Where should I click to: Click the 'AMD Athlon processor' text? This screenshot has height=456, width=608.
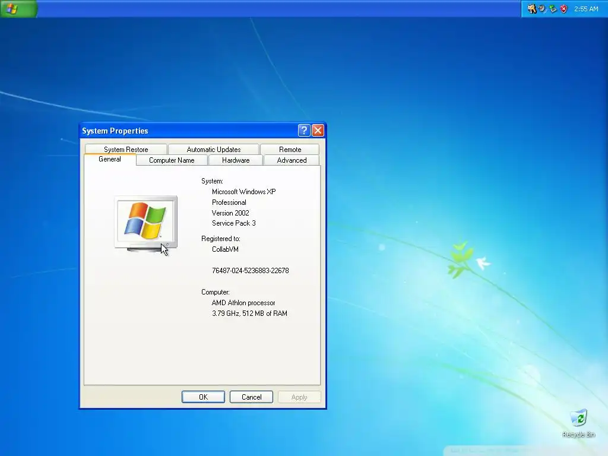click(243, 303)
